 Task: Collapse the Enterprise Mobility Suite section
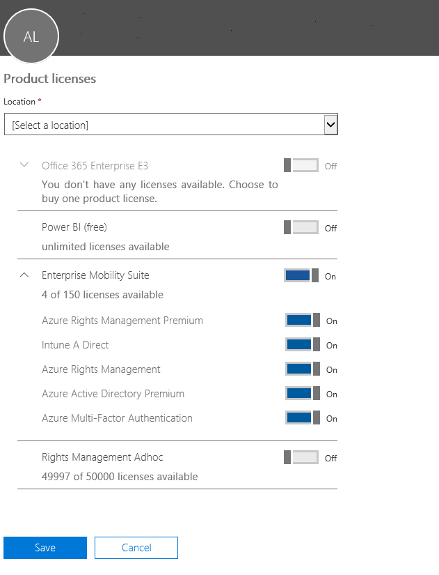pos(24,275)
